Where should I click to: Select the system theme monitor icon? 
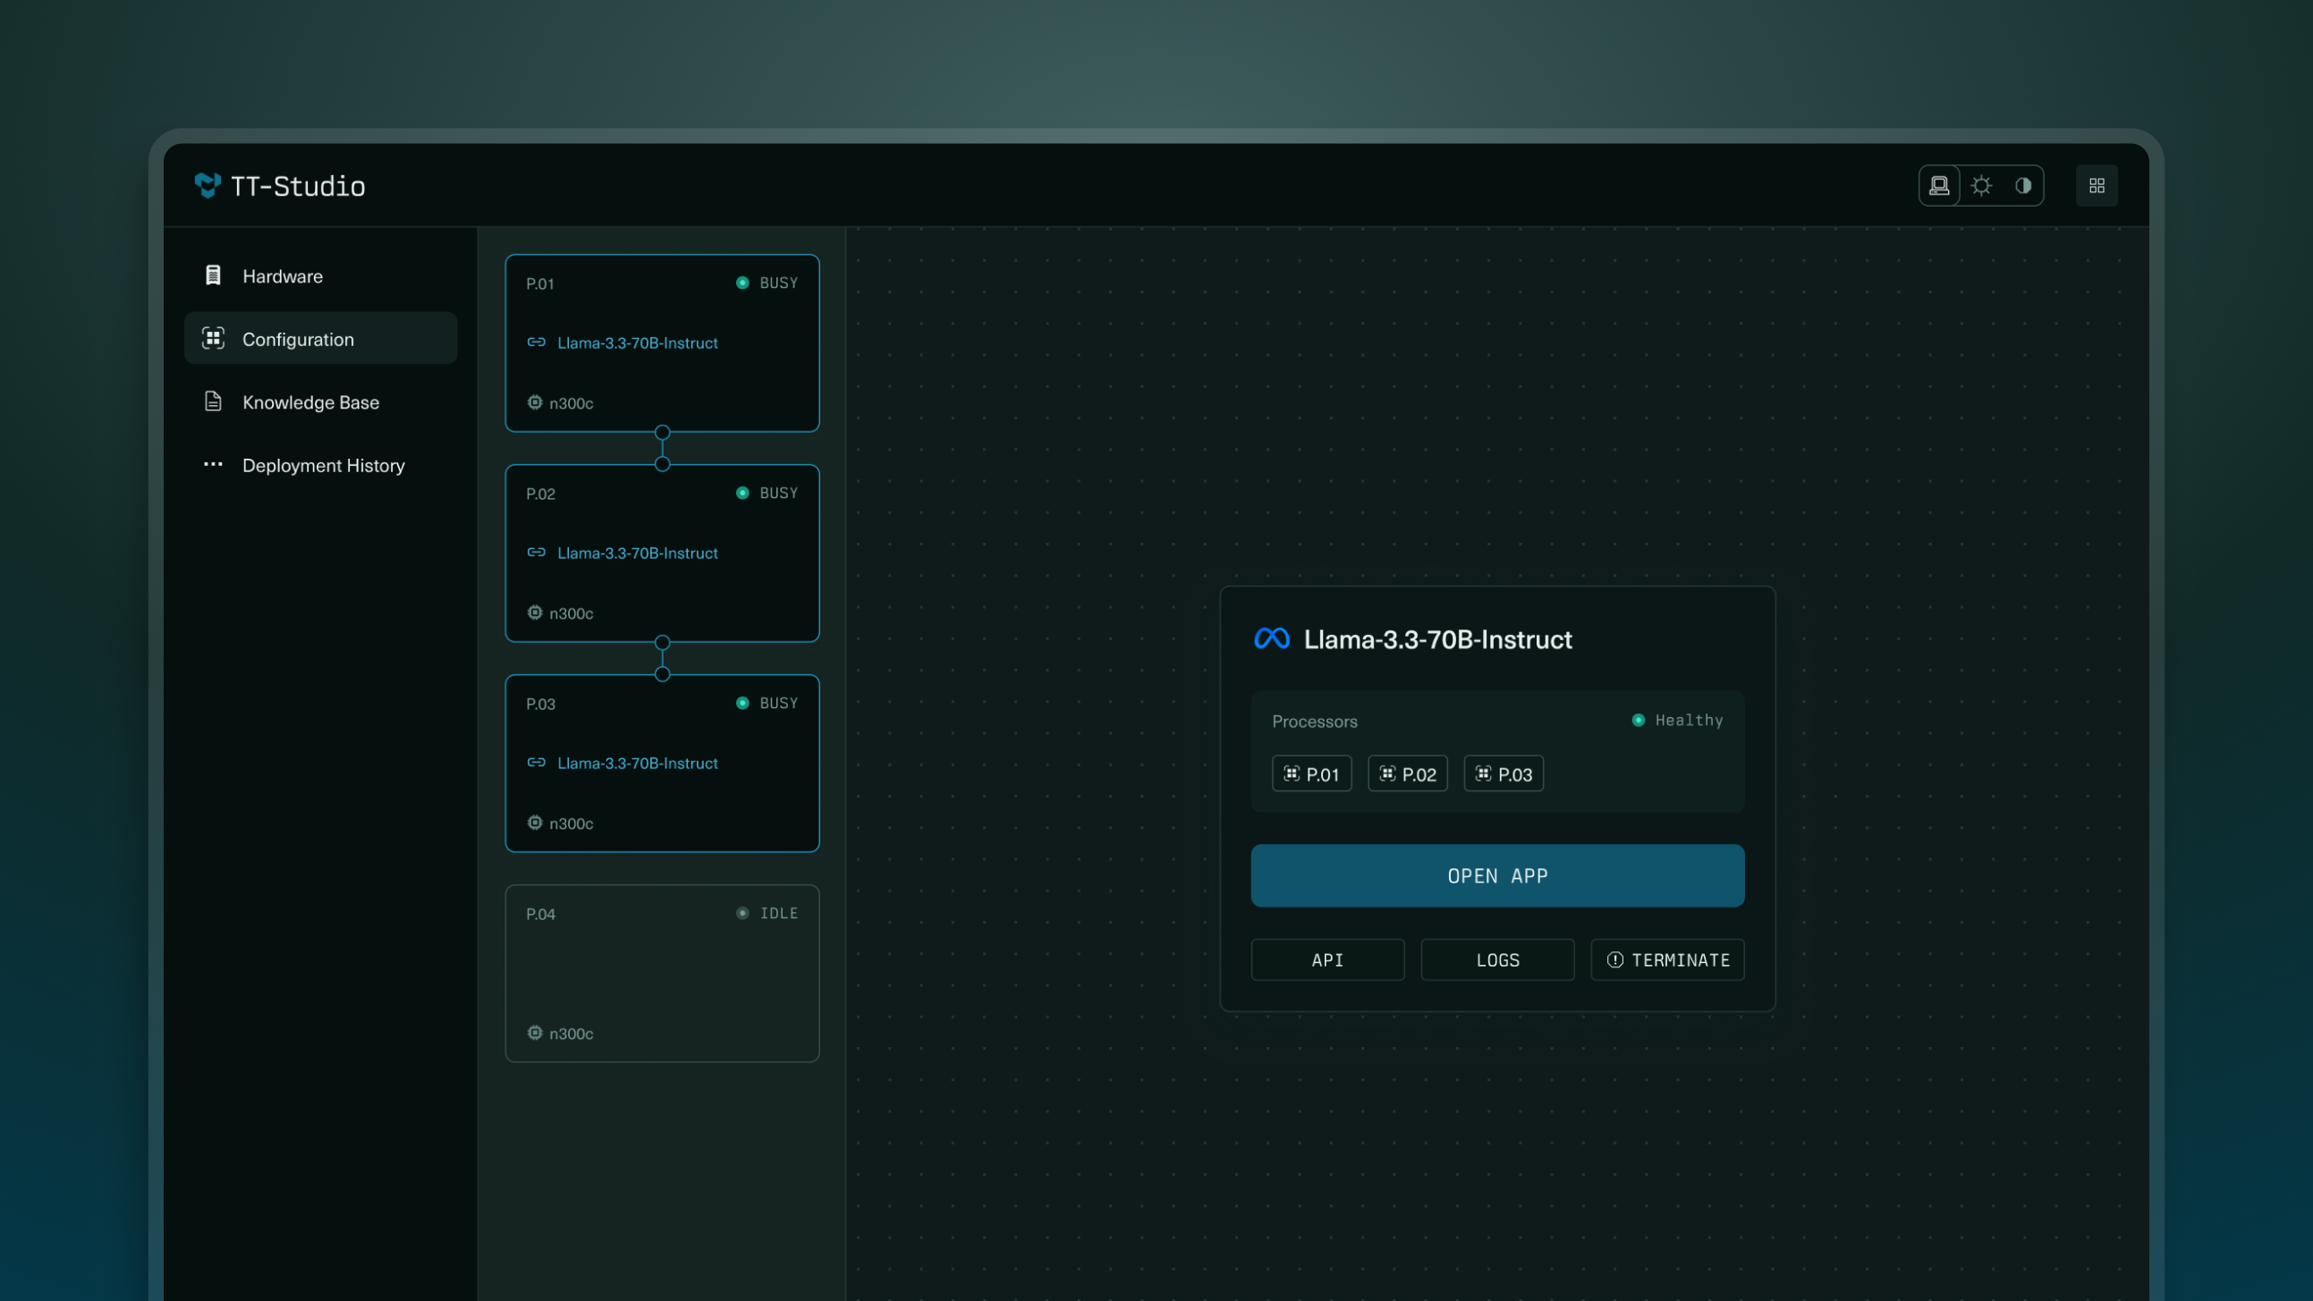point(1939,186)
